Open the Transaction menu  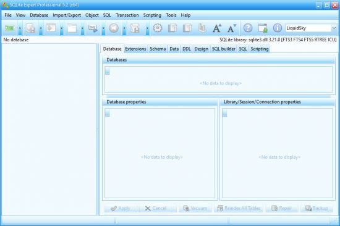pos(127,15)
